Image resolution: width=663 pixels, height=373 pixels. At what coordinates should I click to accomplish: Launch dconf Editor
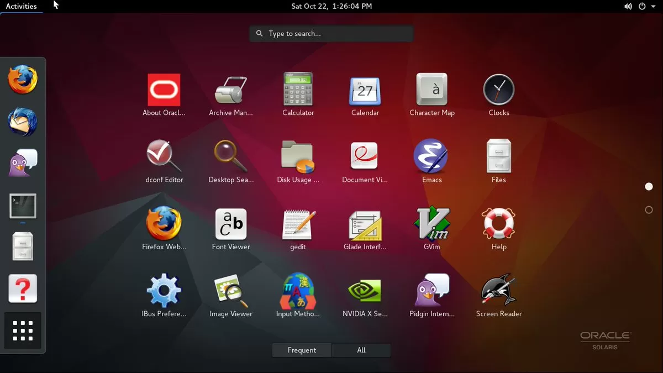pyautogui.click(x=164, y=157)
